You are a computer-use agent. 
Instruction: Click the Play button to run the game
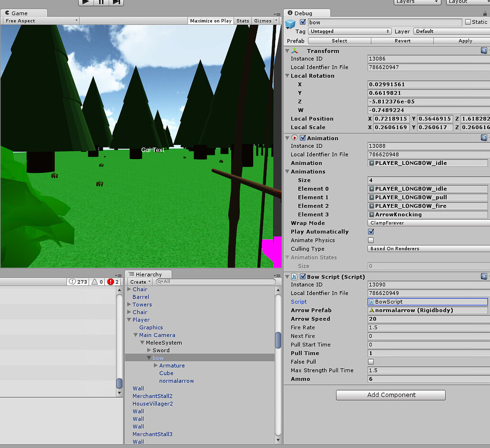(x=86, y=2)
